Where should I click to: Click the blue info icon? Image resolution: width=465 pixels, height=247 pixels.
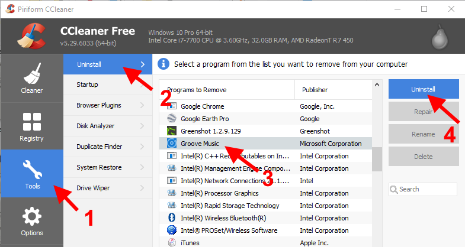(x=163, y=64)
